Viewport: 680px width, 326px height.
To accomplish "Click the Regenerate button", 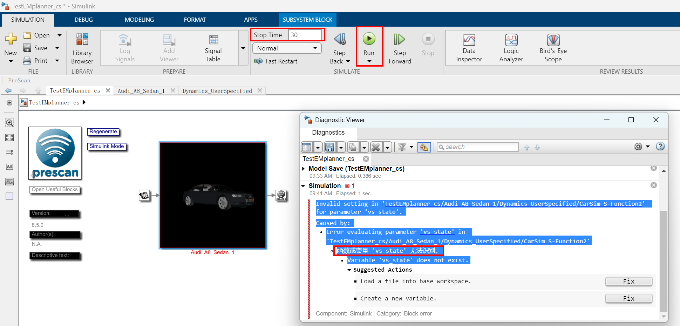I will pyautogui.click(x=103, y=132).
